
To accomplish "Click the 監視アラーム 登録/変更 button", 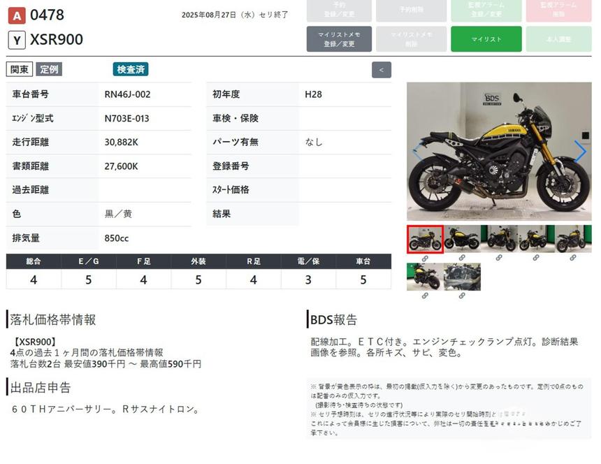I will pyautogui.click(x=486, y=10).
